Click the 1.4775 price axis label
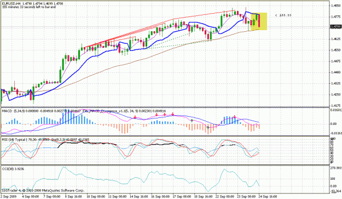The height and width of the screenshot is (199, 342). click(x=335, y=16)
